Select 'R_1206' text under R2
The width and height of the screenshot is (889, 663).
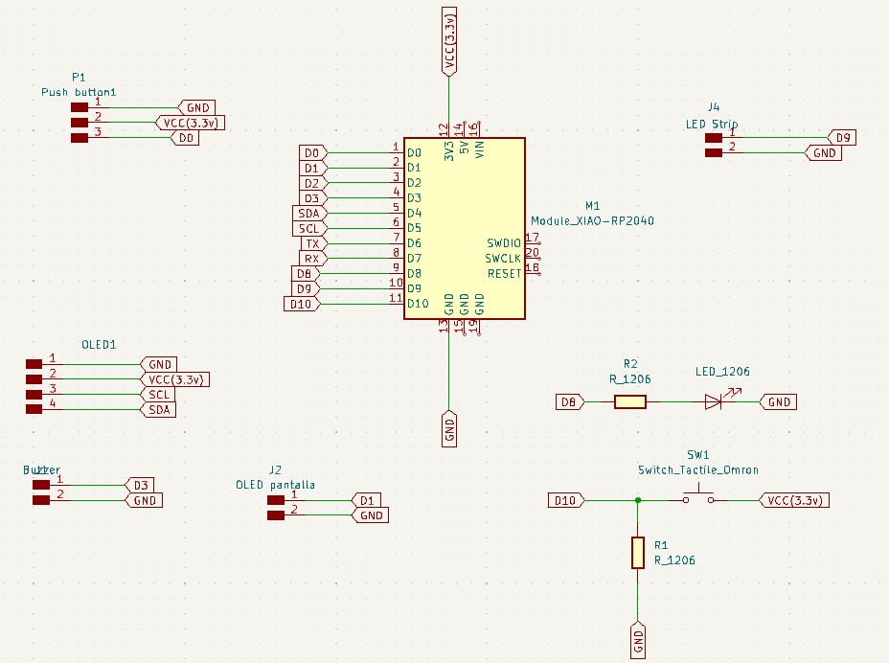[x=630, y=378]
